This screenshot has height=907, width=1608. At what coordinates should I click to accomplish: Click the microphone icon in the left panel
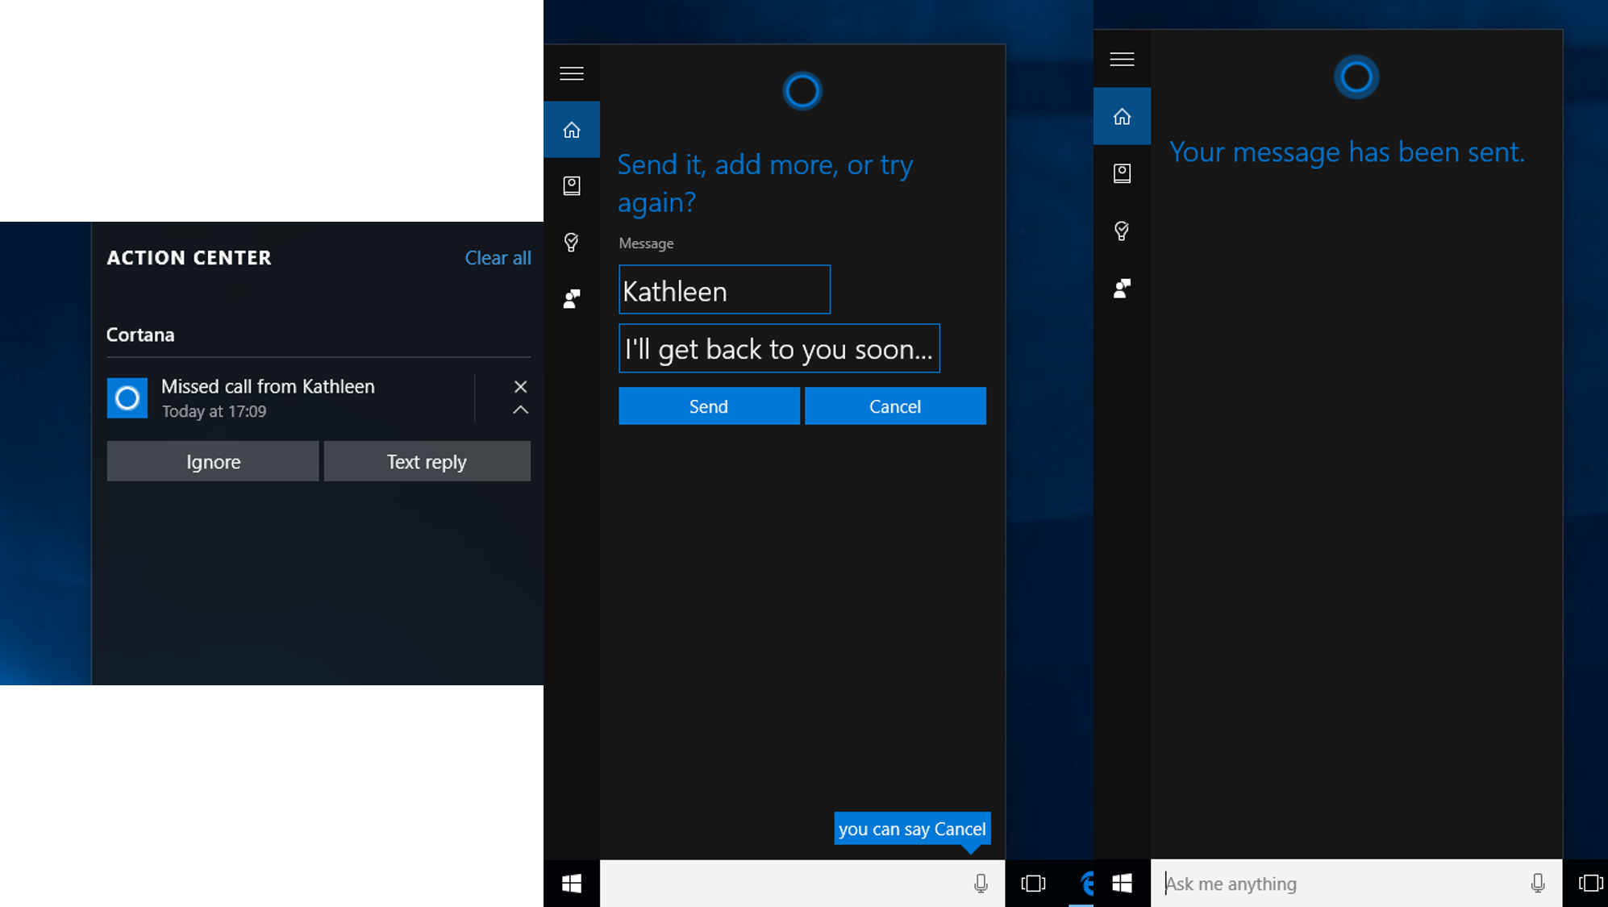coord(981,883)
